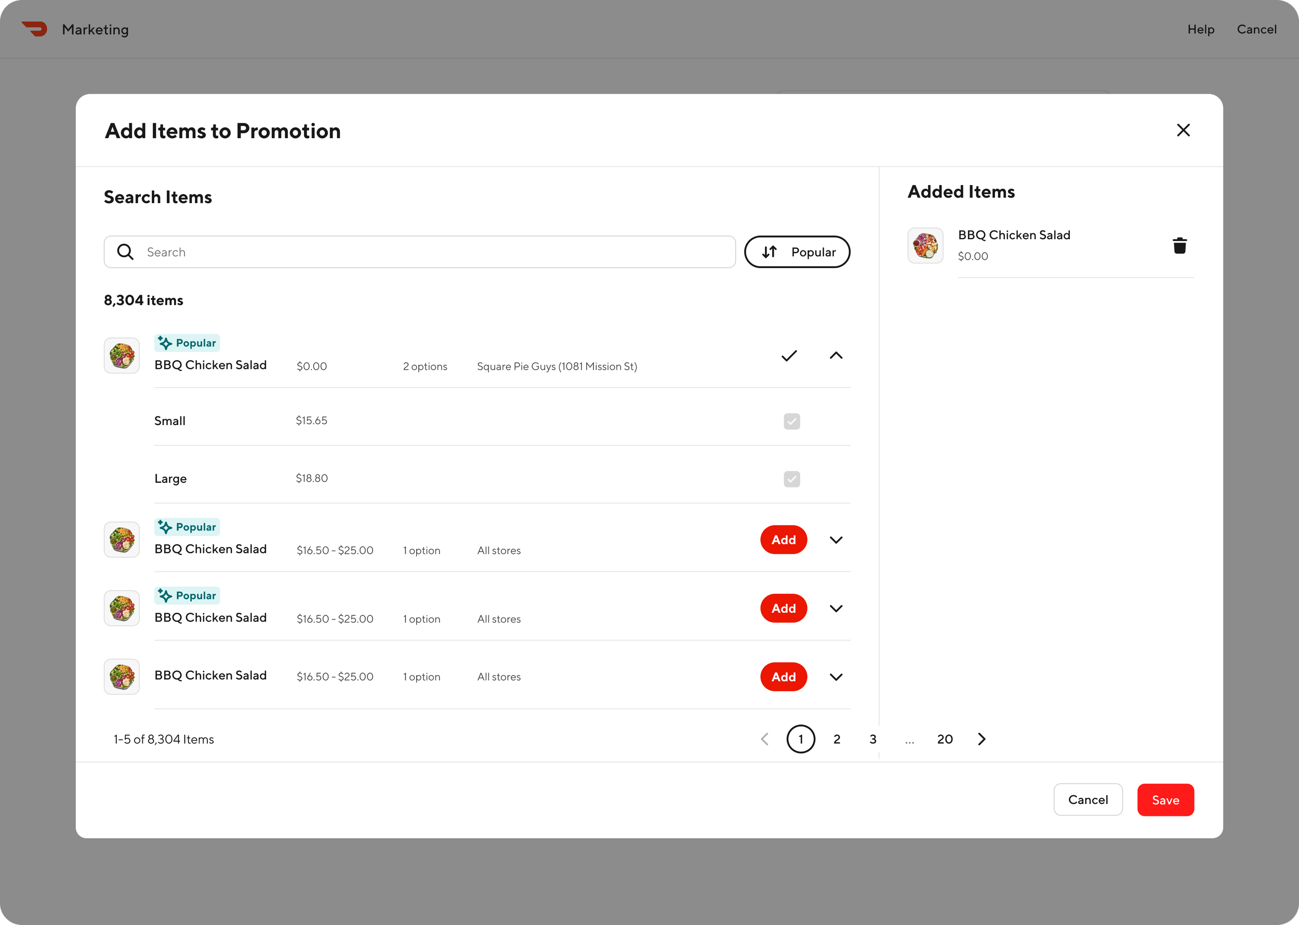
Task: Open Help in the top header
Action: (1200, 29)
